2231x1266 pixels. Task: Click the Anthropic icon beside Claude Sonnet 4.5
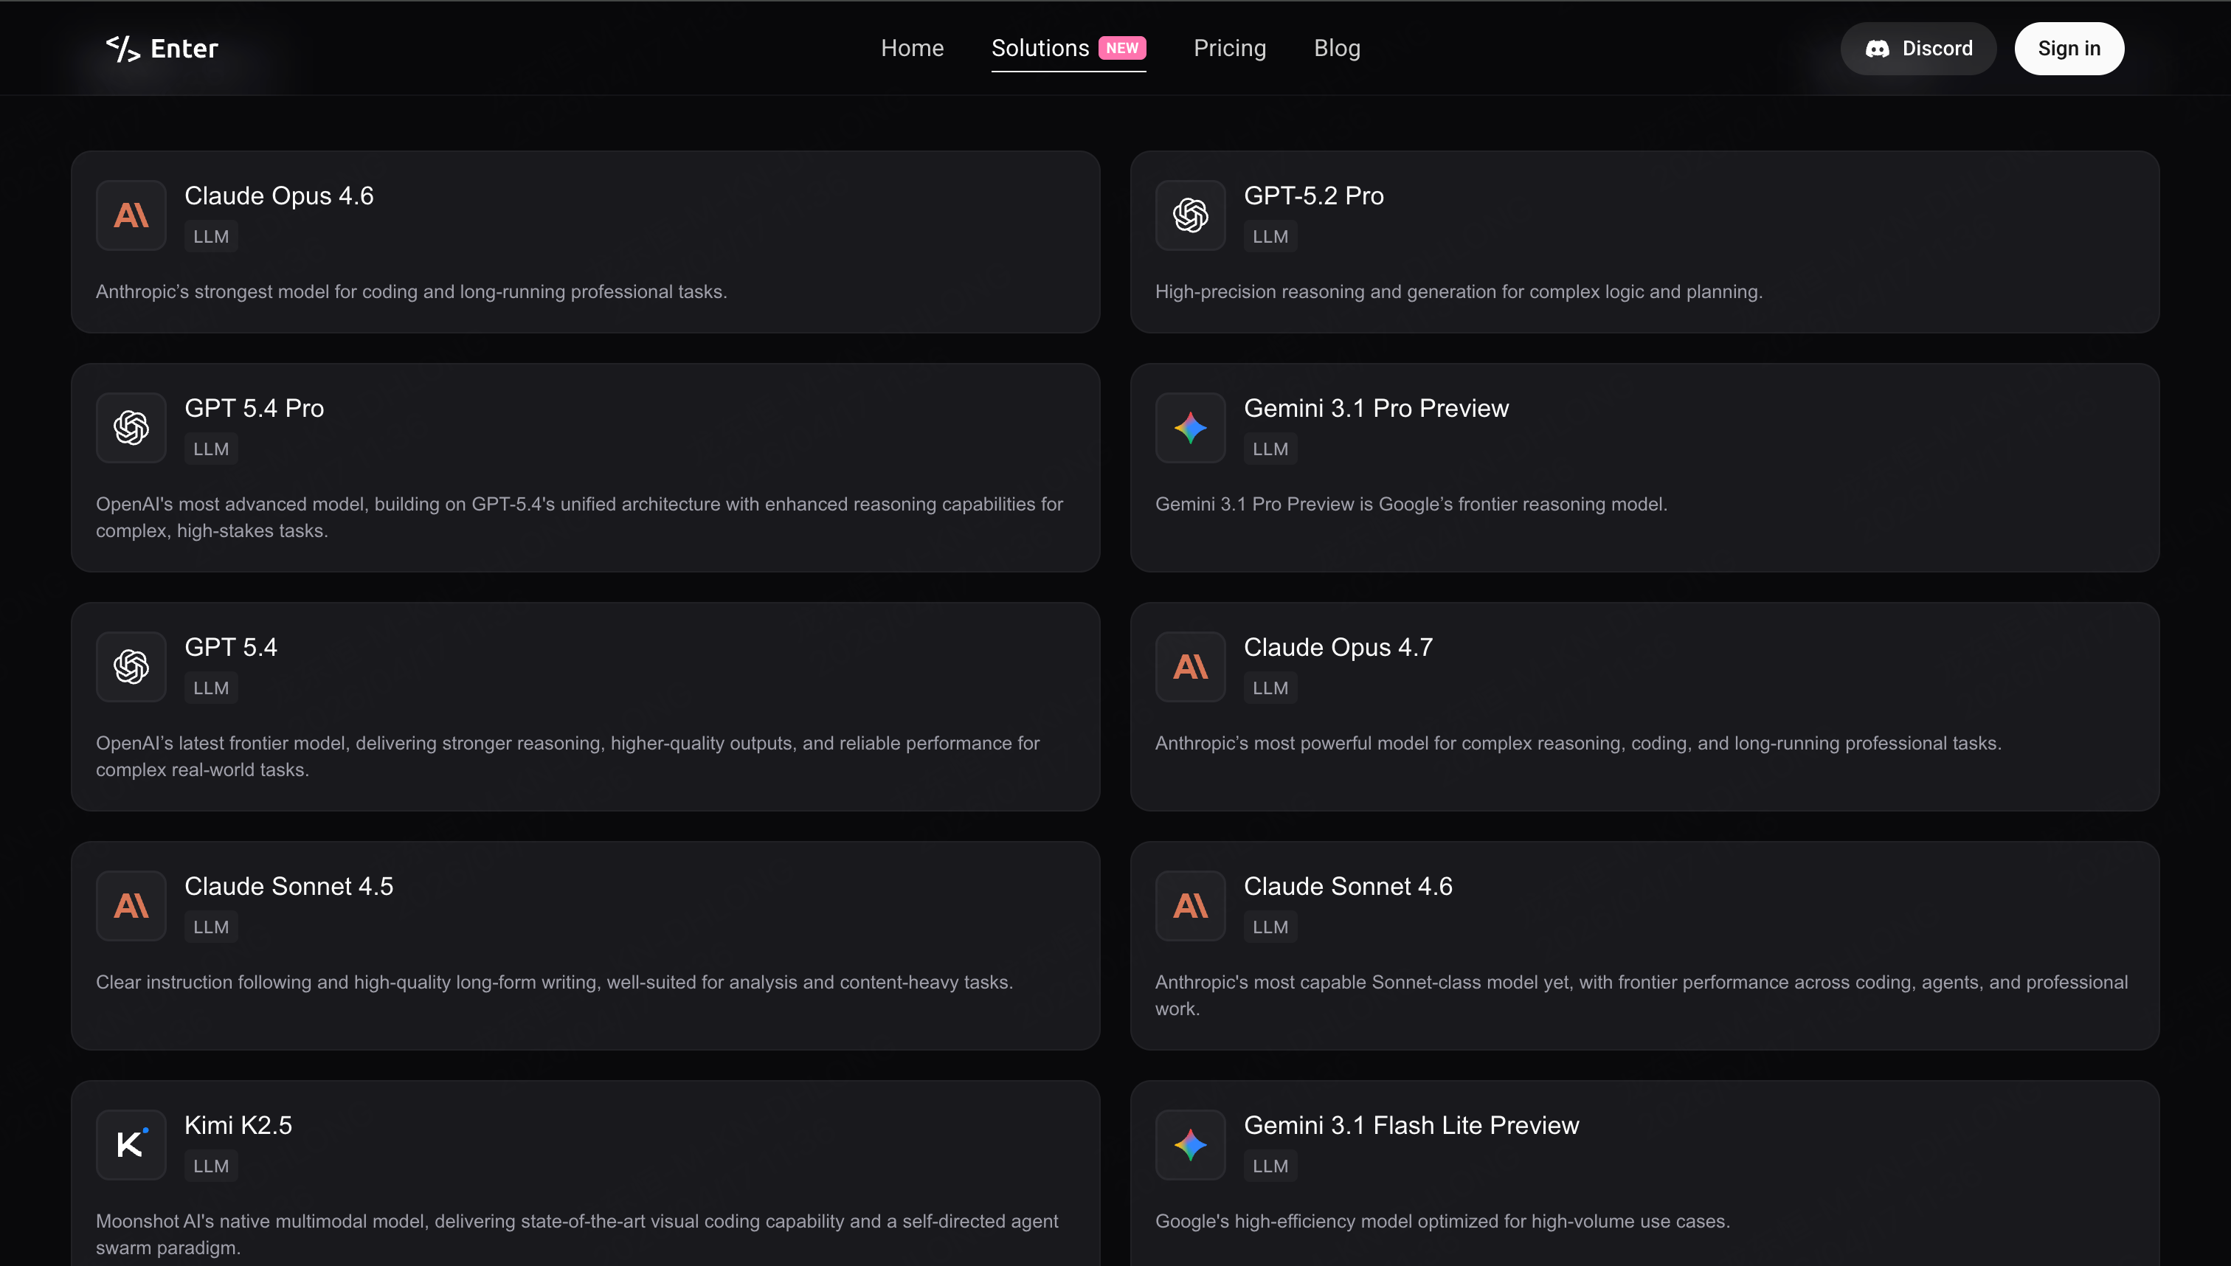coord(131,905)
